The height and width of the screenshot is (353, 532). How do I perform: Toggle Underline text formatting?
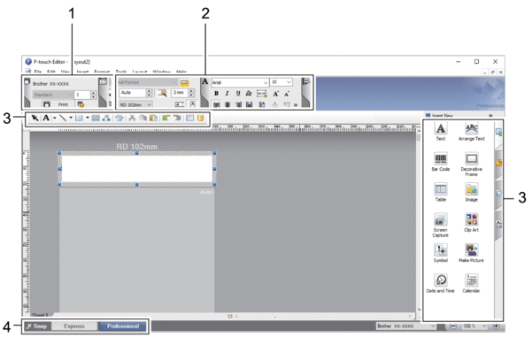point(238,93)
